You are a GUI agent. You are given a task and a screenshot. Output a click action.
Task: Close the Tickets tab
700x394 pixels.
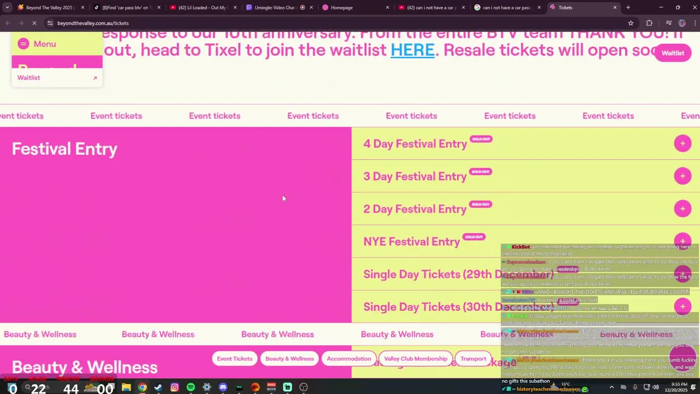[615, 8]
